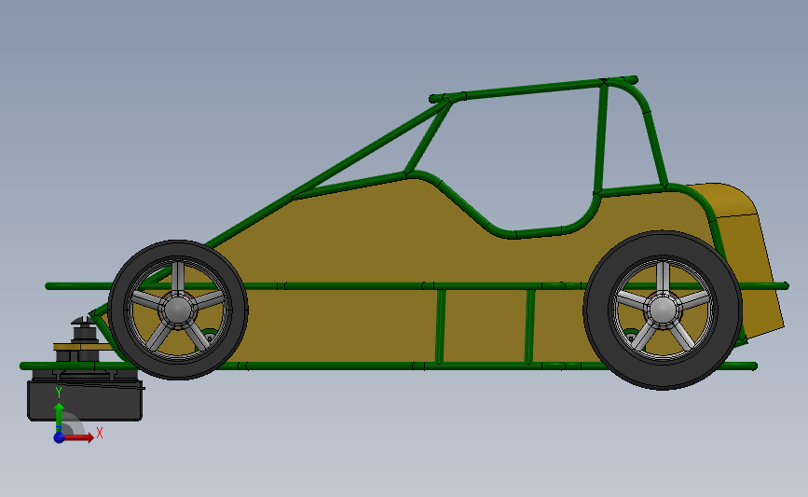
Task: Click the blue Z axis dot of triad
Action: point(59,437)
